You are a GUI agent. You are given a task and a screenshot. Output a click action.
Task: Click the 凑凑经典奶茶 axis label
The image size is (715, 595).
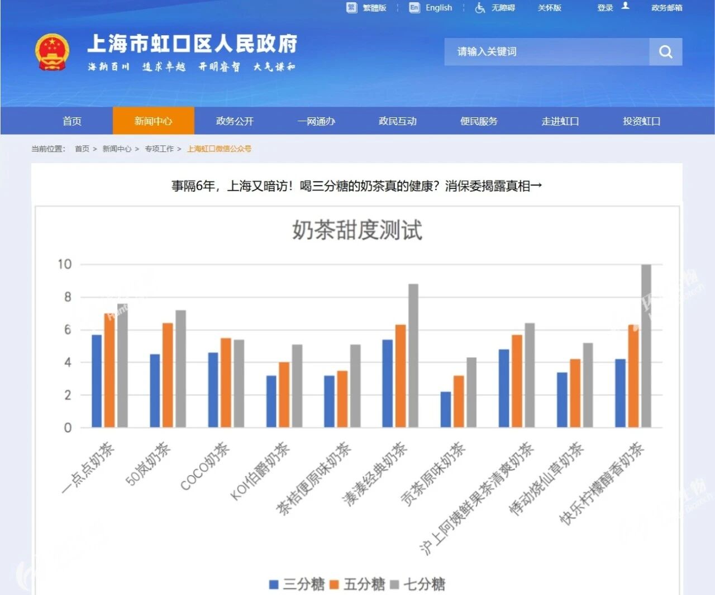[x=375, y=474]
